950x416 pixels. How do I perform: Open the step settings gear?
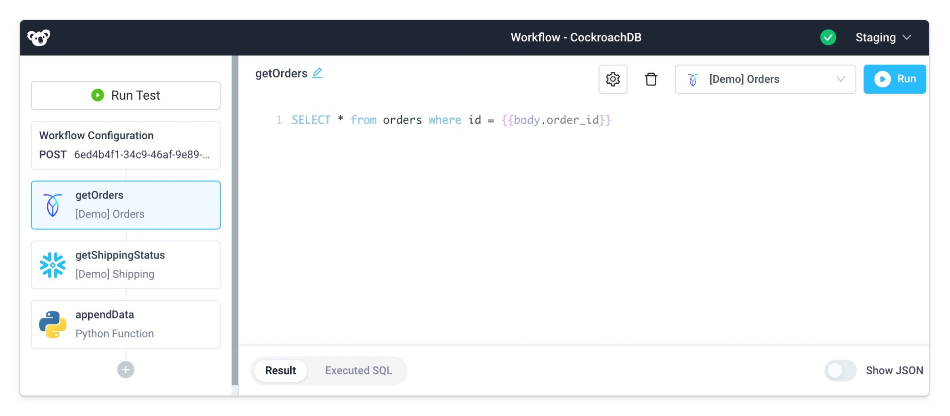click(x=612, y=79)
